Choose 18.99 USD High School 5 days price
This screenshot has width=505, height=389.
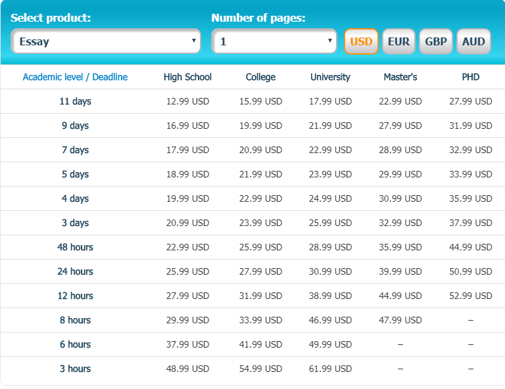187,174
